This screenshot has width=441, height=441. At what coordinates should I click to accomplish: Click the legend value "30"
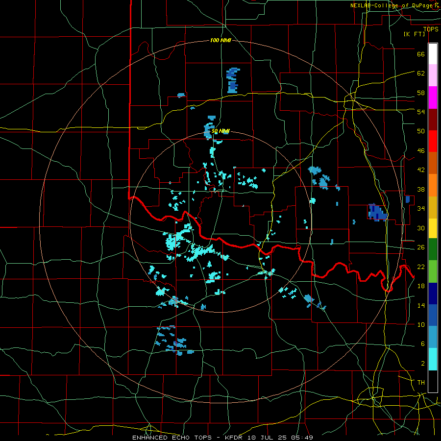point(421,228)
